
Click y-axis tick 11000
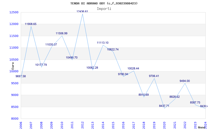click(x=14, y=48)
